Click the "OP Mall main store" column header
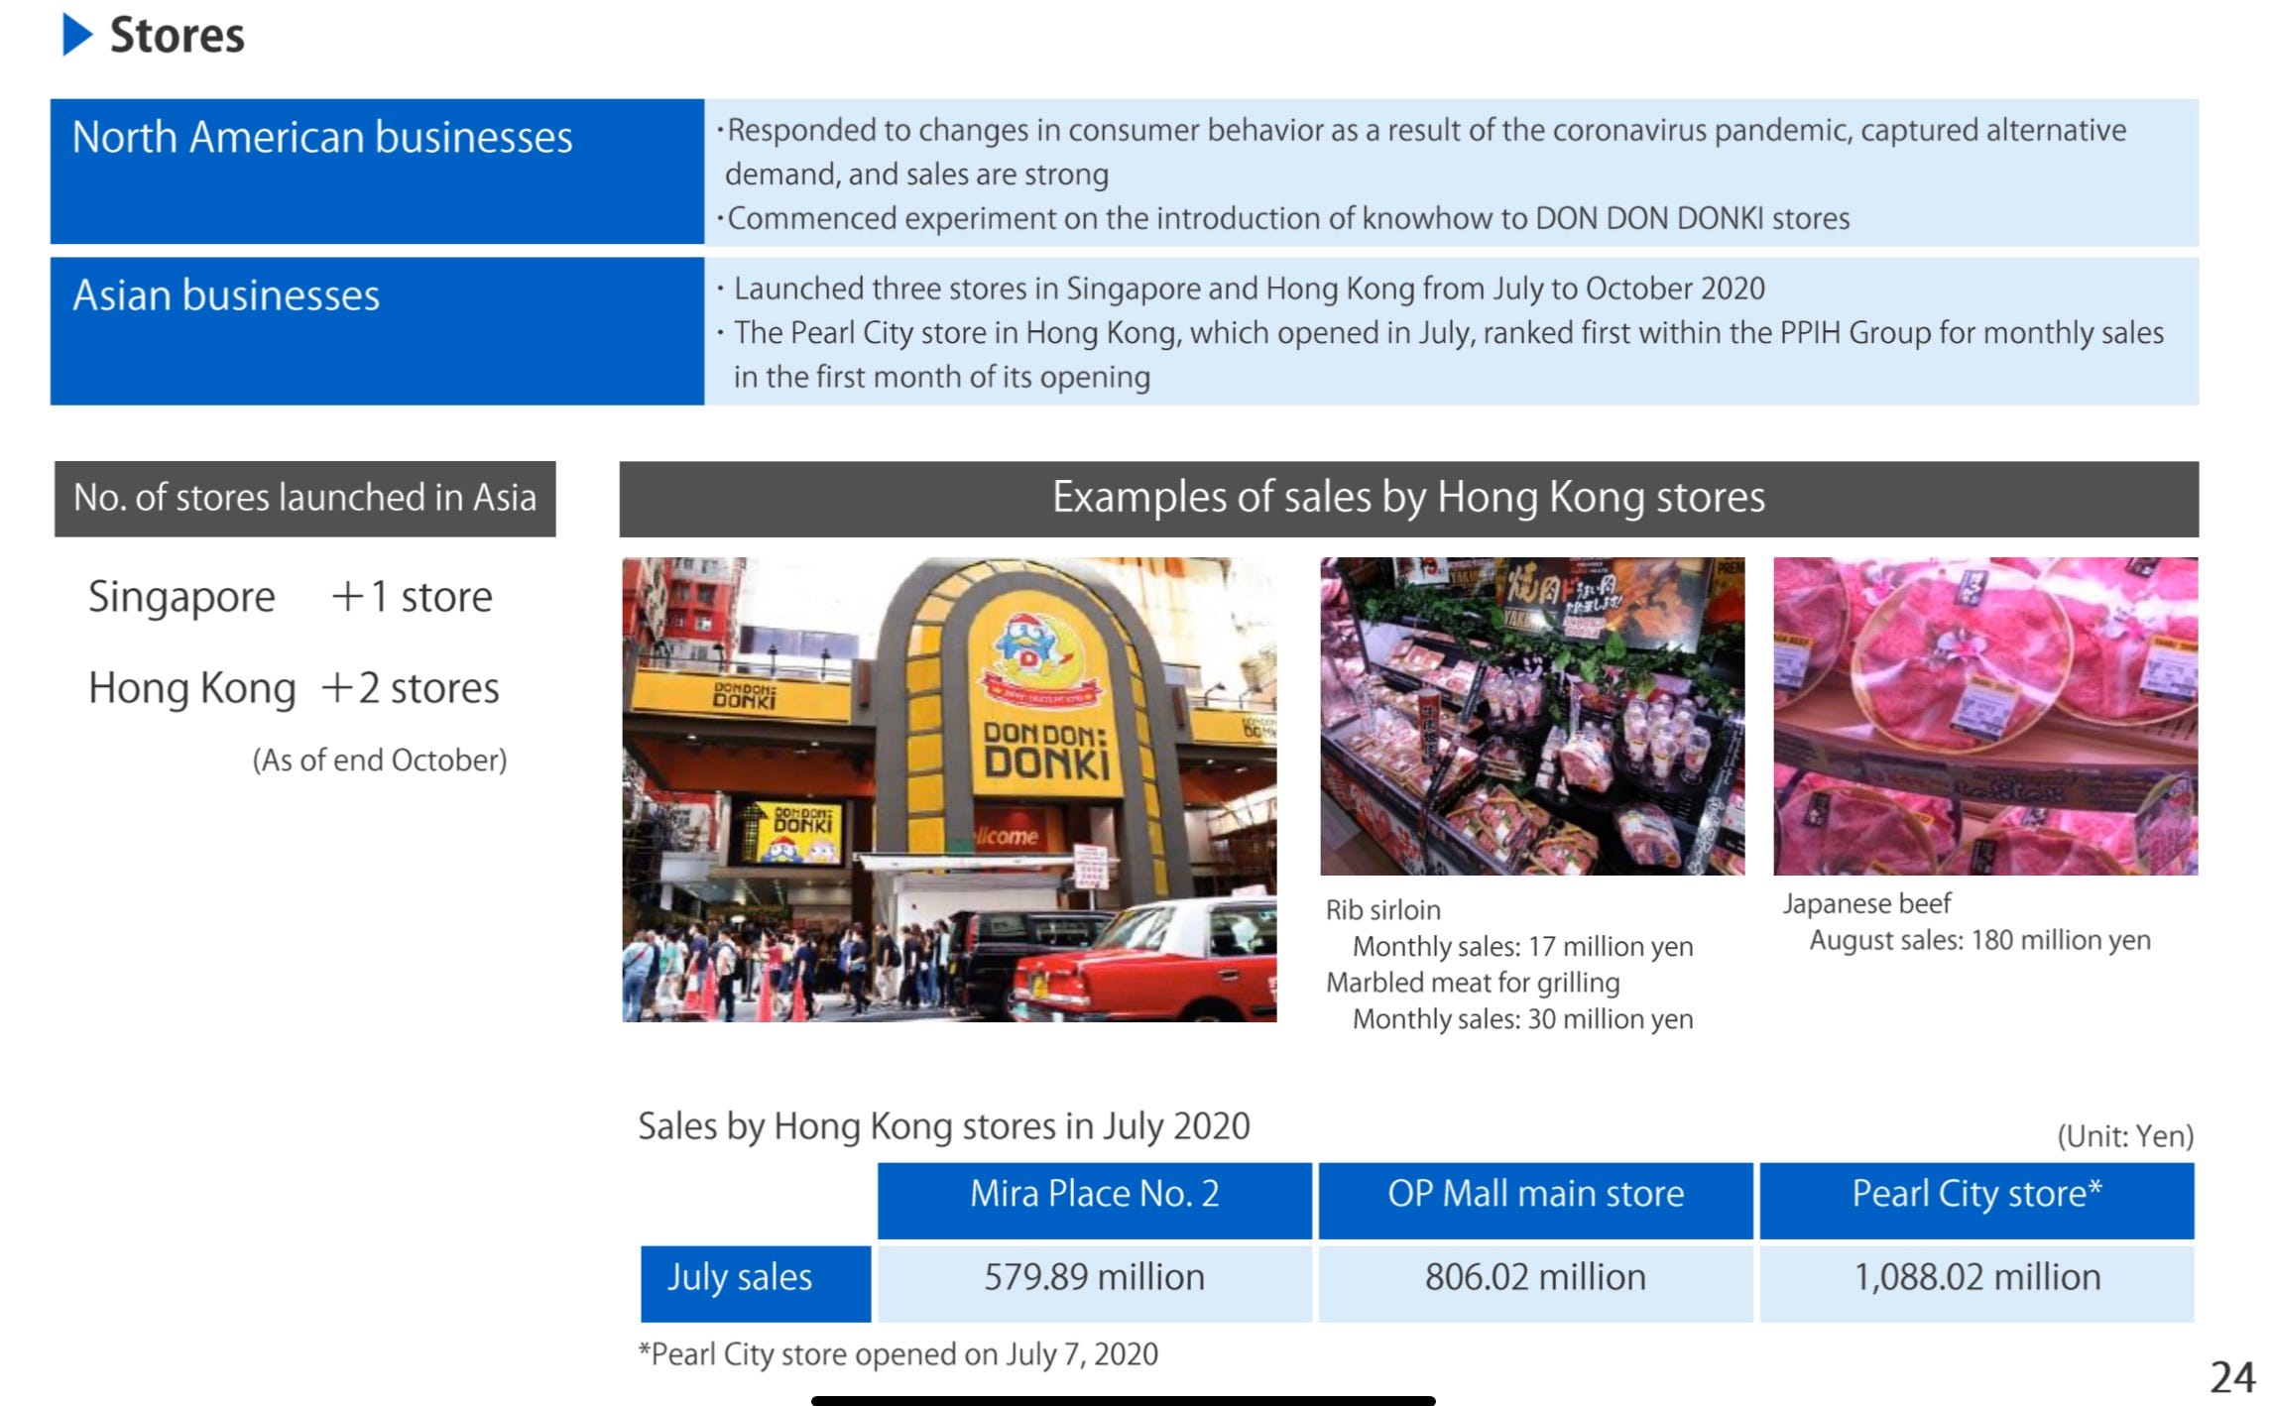The height and width of the screenshot is (1406, 2272). coord(1536,1201)
